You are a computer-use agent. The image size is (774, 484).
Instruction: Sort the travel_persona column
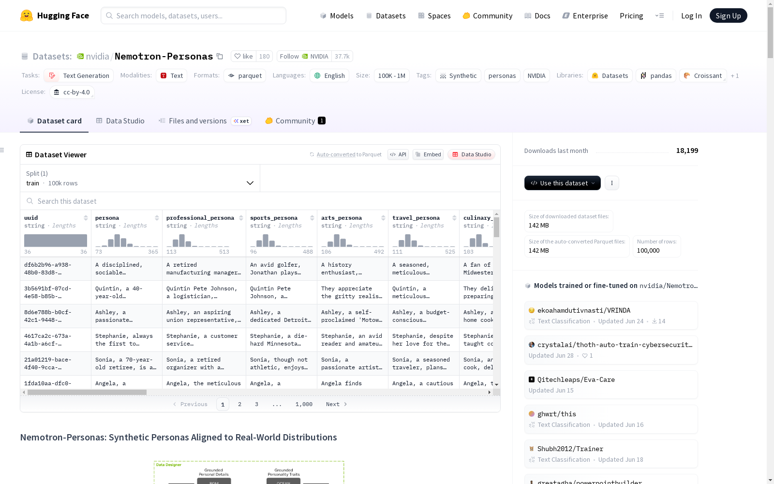(454, 218)
